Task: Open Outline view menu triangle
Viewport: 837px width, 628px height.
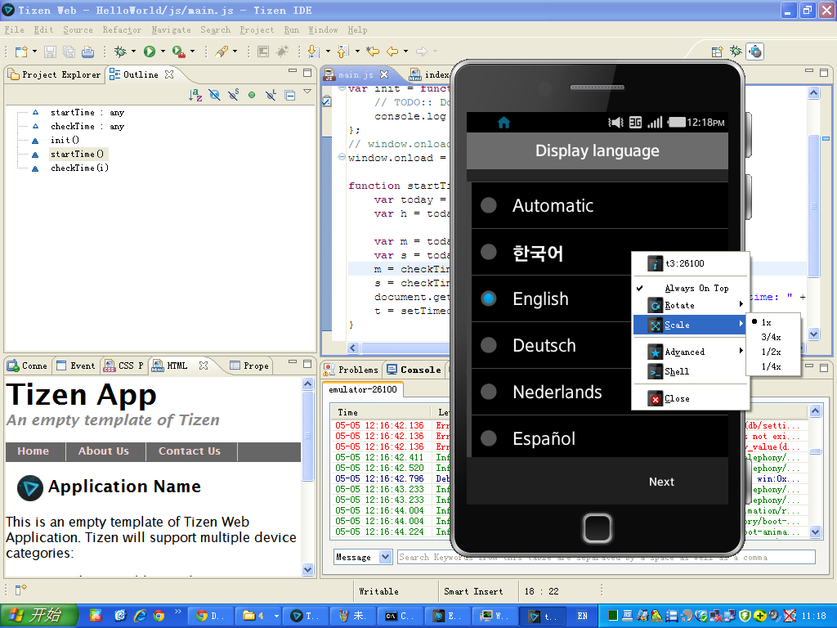Action: click(307, 92)
